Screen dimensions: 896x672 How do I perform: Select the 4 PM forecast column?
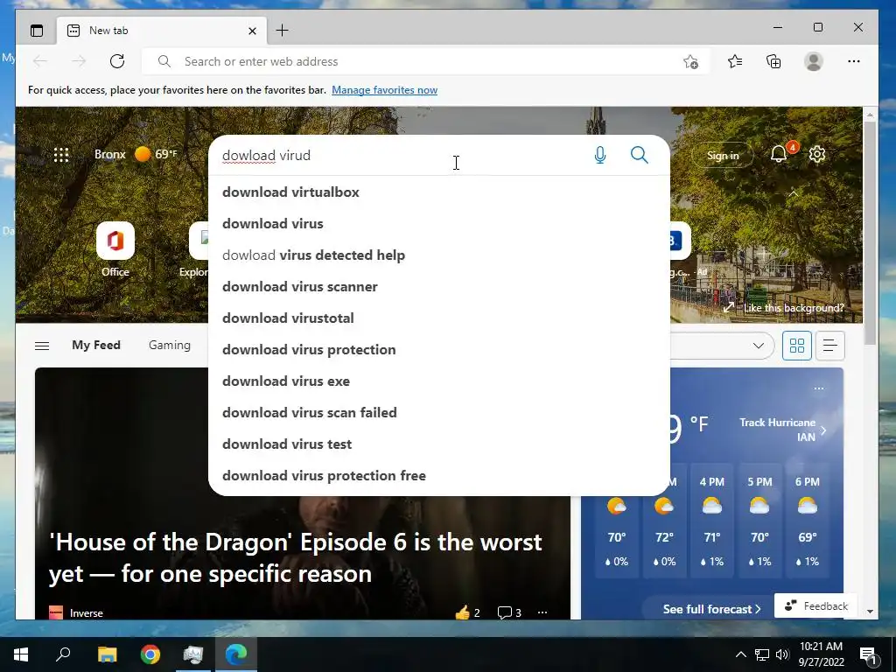712,521
